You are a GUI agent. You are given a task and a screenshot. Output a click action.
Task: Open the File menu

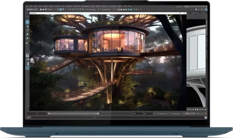[27, 6]
